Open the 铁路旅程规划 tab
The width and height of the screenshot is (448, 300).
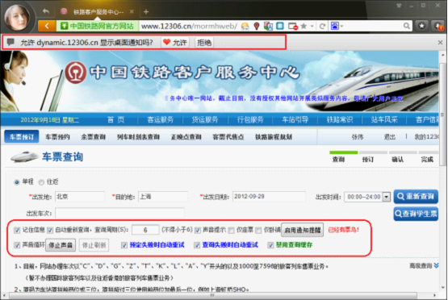point(274,137)
